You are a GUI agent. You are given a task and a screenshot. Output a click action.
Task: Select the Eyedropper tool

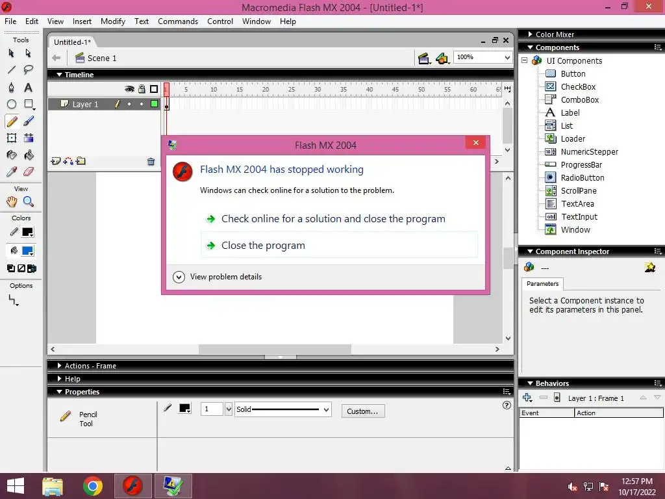(x=12, y=172)
